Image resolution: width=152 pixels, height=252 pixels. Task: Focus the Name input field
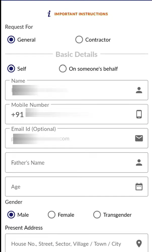pyautogui.click(x=71, y=90)
